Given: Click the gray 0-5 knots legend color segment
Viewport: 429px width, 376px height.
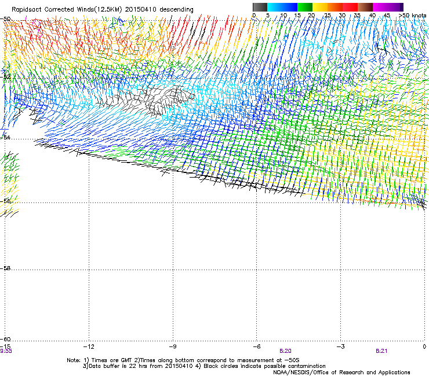Looking at the screenshot, I should point(260,7).
